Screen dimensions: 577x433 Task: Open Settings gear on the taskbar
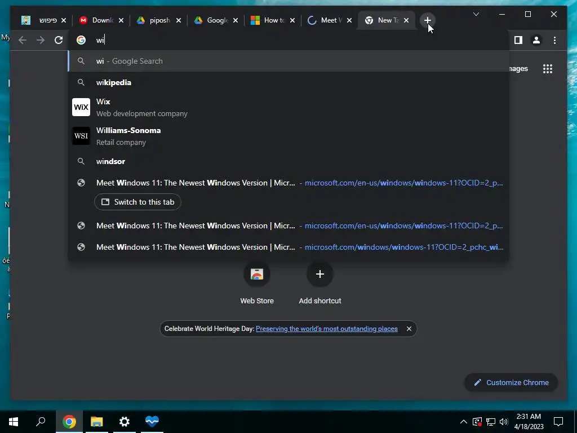pyautogui.click(x=125, y=421)
